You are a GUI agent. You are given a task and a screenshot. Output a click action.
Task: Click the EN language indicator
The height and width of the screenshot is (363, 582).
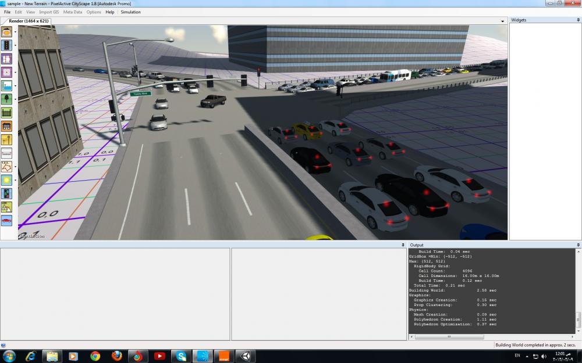(x=517, y=355)
